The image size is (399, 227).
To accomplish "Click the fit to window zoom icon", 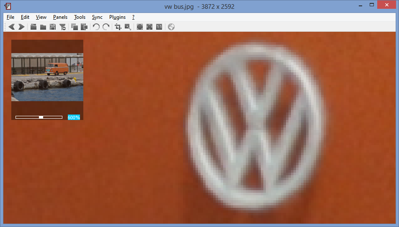I will click(140, 27).
